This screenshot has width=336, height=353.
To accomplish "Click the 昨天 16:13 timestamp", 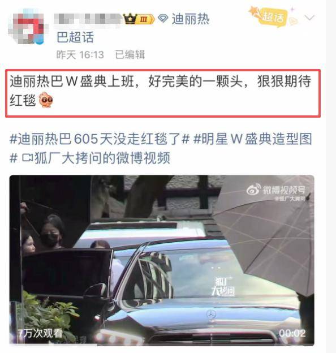I will (x=80, y=55).
